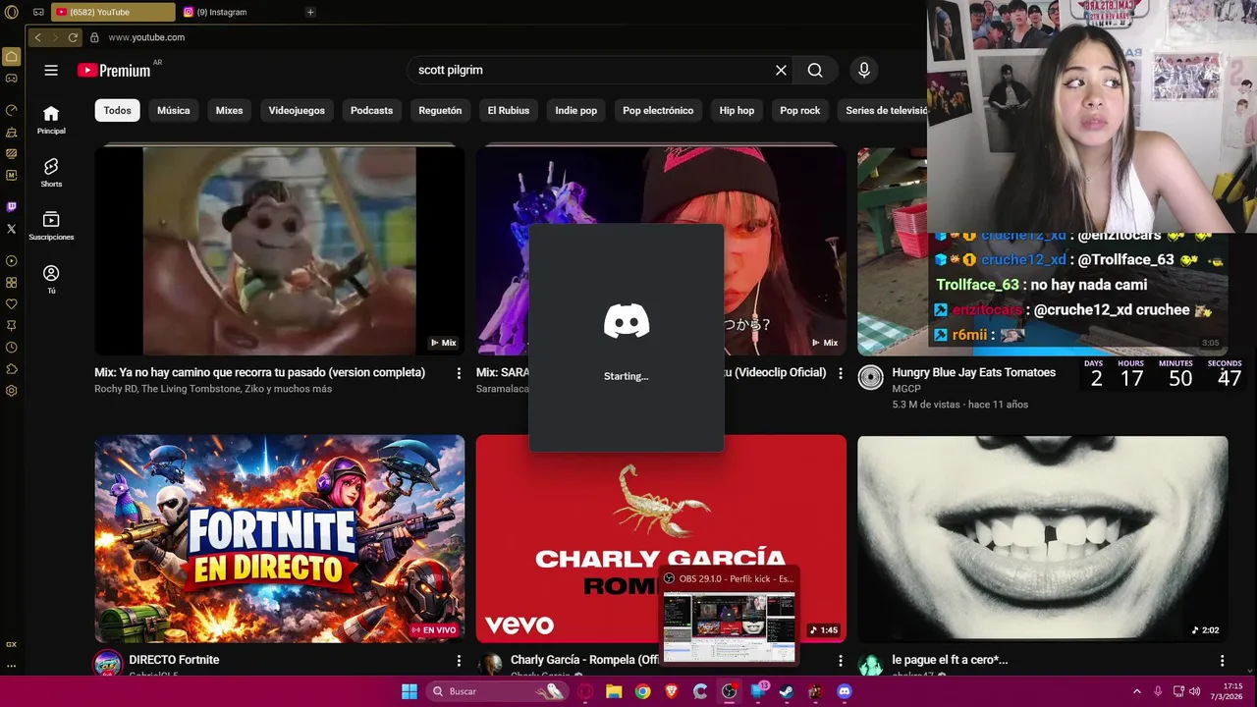Select the Videojuegos filter chip
Viewport: 1257px width, 707px height.
(x=297, y=110)
